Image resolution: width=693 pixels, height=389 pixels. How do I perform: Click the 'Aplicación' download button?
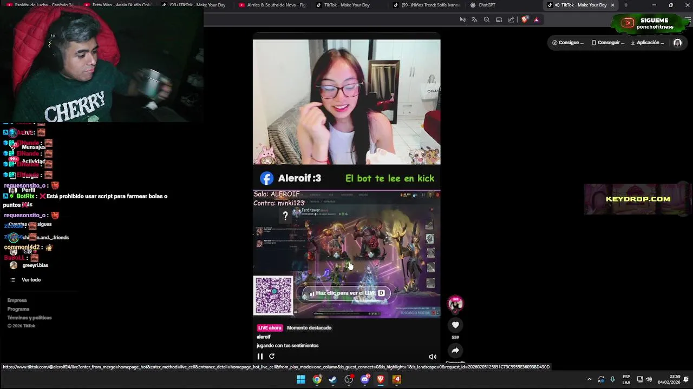[648, 43]
